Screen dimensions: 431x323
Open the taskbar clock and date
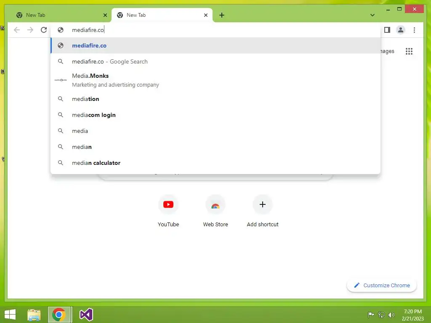coord(412,315)
